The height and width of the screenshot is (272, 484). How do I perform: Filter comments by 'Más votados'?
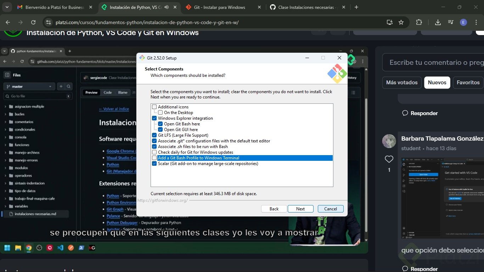pos(402,83)
